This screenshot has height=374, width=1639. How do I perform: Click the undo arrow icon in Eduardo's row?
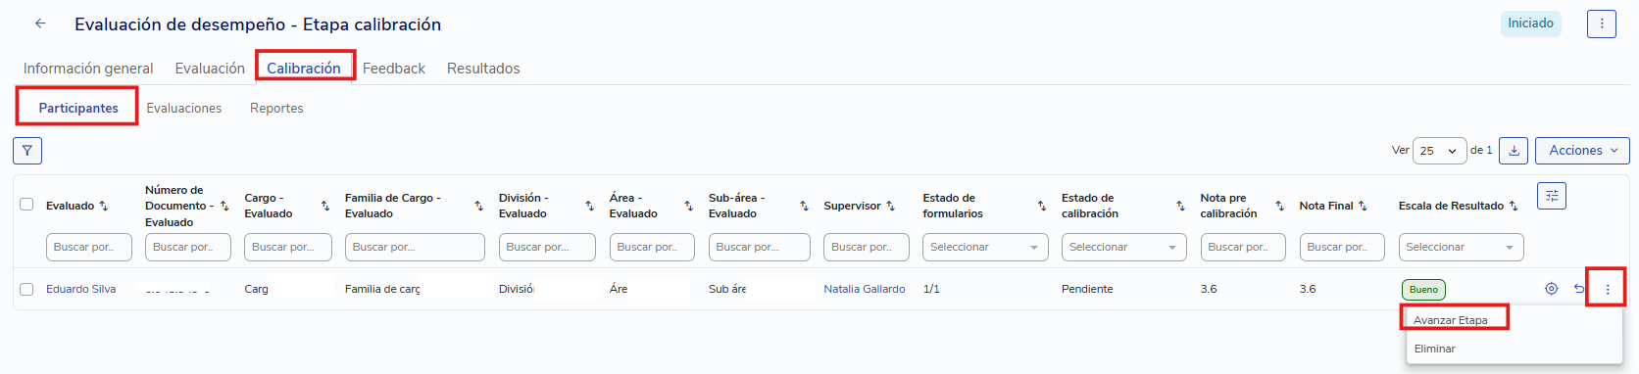pos(1579,289)
